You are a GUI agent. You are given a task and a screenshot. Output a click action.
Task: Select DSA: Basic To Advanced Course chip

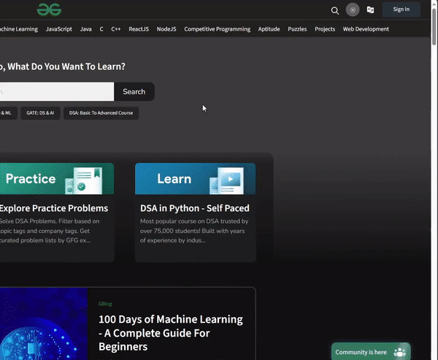[x=101, y=113]
